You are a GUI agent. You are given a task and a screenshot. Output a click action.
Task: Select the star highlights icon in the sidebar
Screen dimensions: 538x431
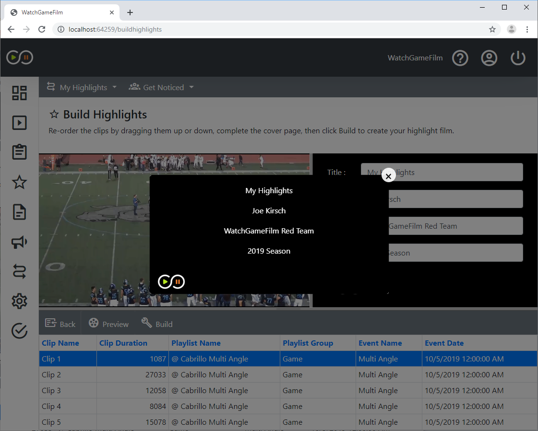click(19, 182)
